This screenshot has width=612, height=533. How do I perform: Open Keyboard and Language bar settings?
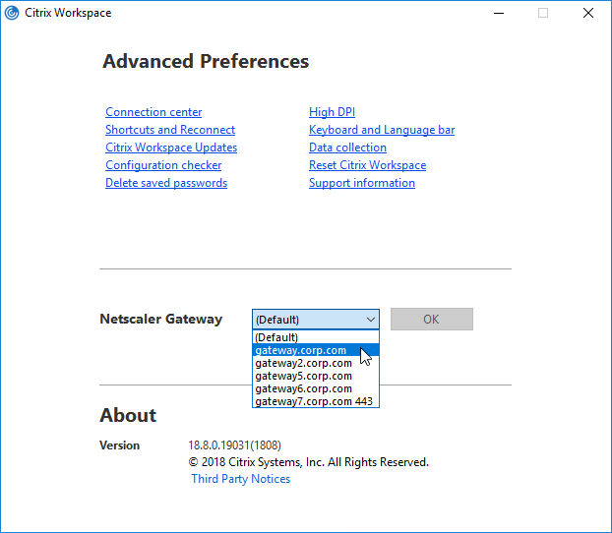(382, 130)
